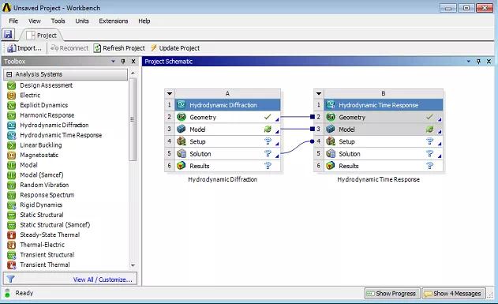Select Thermal-Electric in the Toolbox

click(x=36, y=245)
